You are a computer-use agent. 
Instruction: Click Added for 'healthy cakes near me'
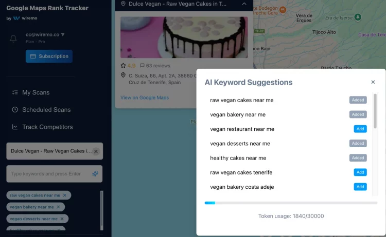[358, 158]
